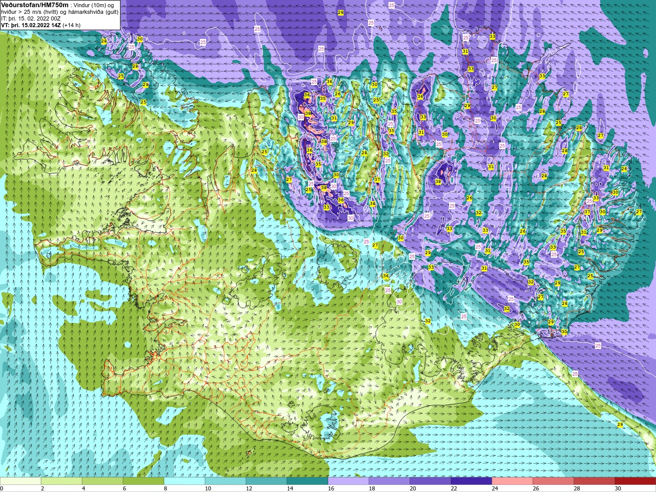Click the 'hviður > 25 m/s (hvítt)' description
Screen dimensions: 656x492
(30, 11)
